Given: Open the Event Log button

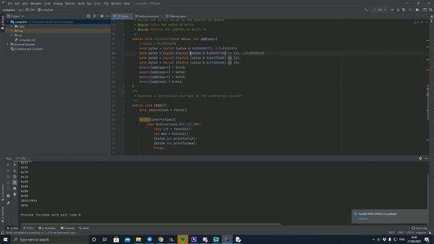Looking at the screenshot, I should coord(419,228).
